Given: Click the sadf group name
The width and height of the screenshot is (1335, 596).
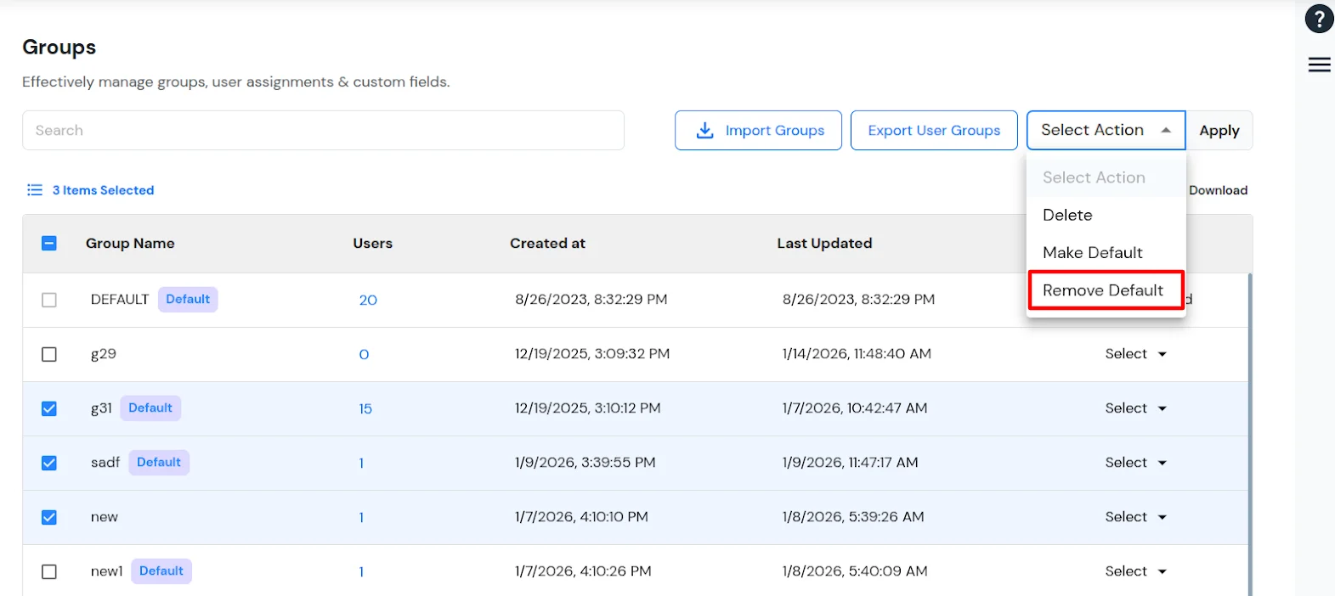Looking at the screenshot, I should pyautogui.click(x=105, y=463).
